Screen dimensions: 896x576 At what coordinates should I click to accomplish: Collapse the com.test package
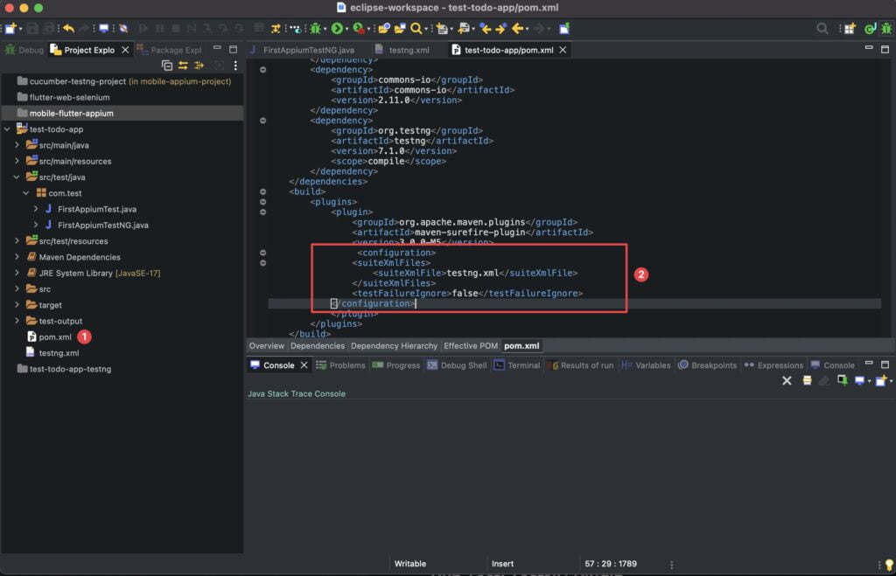[26, 193]
